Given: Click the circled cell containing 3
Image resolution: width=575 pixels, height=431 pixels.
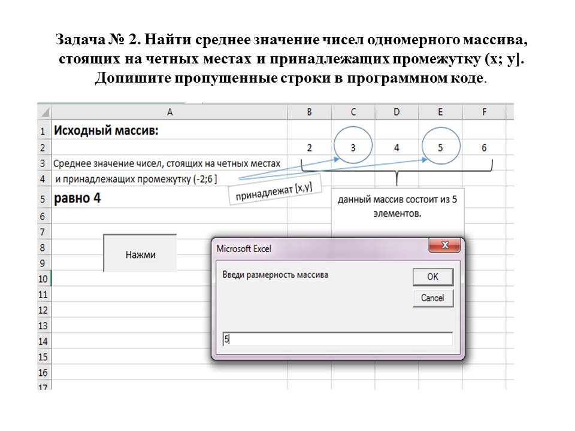Looking at the screenshot, I should tap(353, 147).
